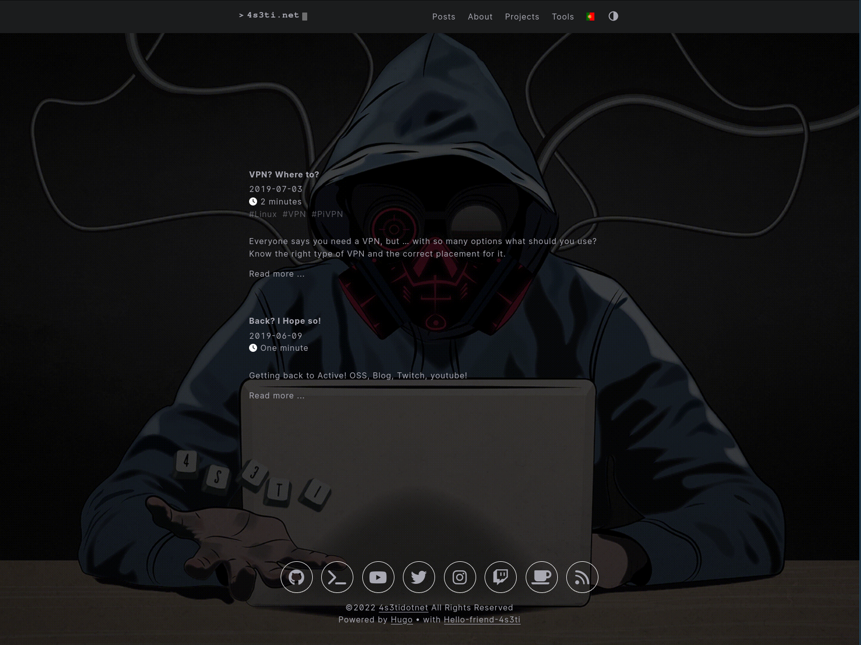Open the Twitter profile icon
This screenshot has height=645, width=861.
(x=419, y=577)
